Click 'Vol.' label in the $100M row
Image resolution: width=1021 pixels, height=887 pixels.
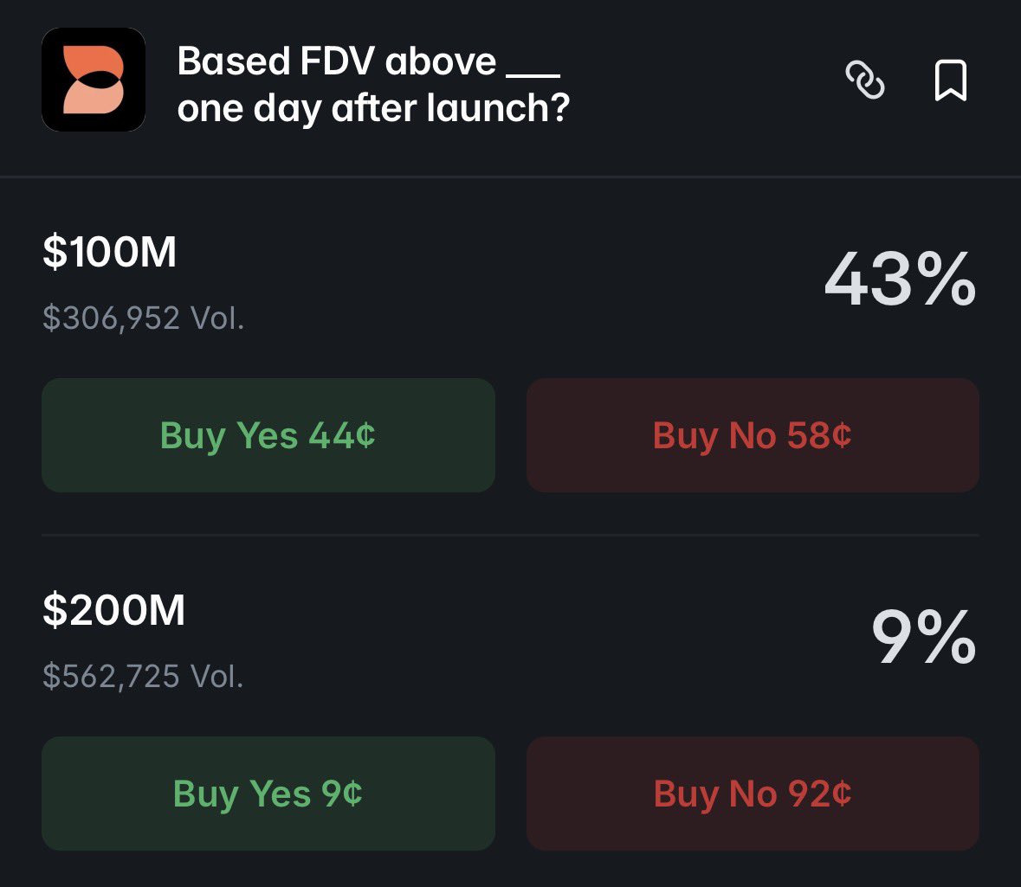click(216, 318)
